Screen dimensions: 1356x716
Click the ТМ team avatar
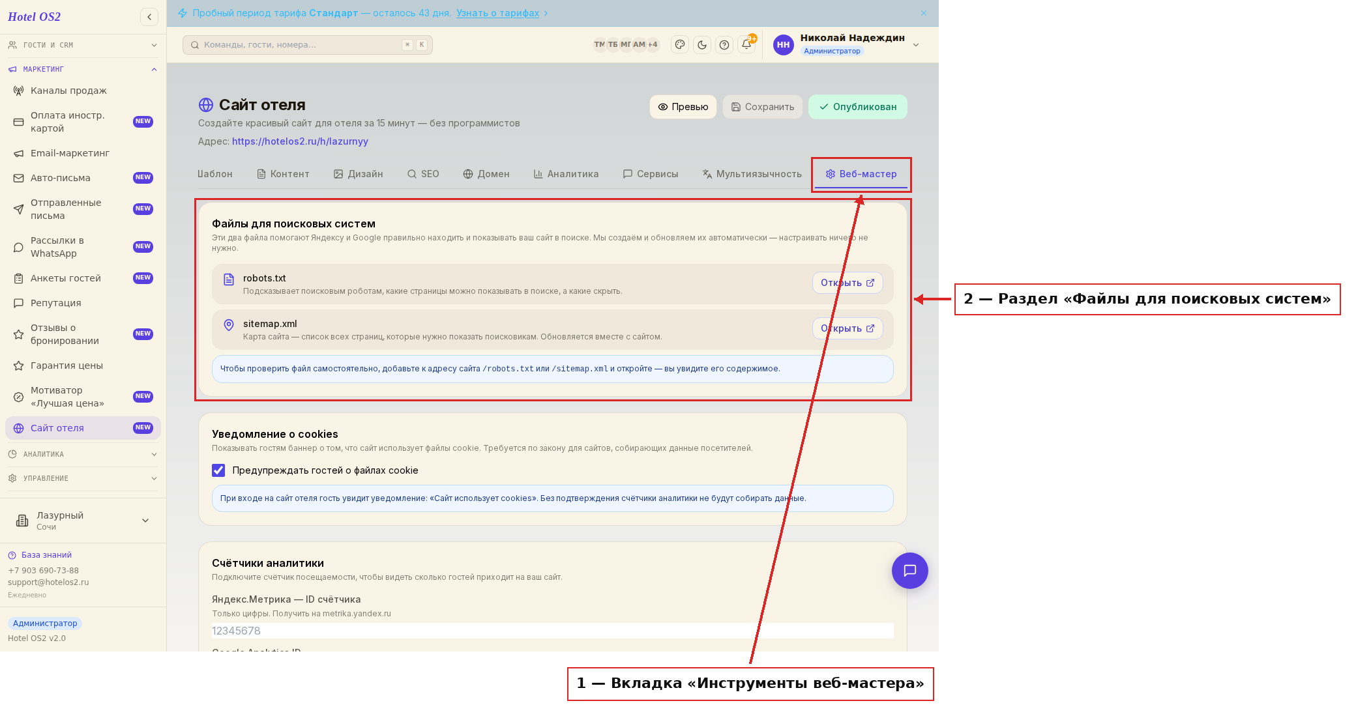click(599, 44)
